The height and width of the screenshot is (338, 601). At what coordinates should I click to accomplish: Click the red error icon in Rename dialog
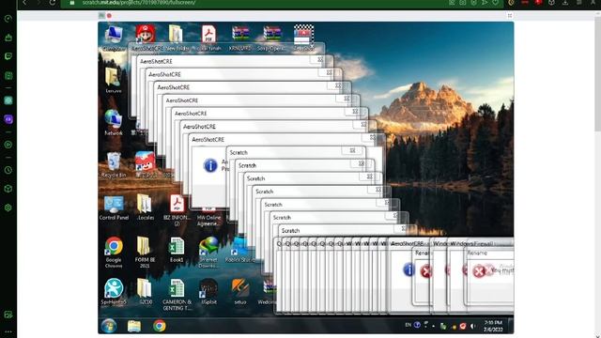point(479,271)
